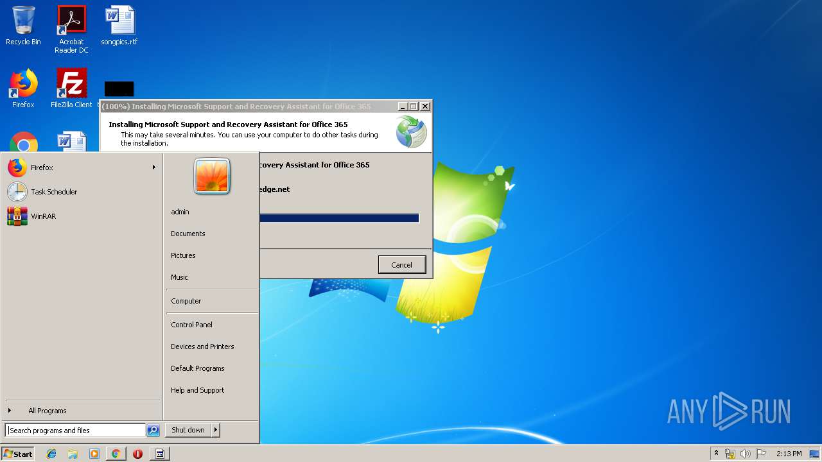Cancel the Support and Recovery Assistant installation
Viewport: 822px width, 462px height.
tap(402, 265)
